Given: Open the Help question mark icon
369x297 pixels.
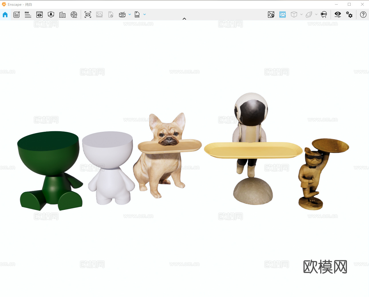Looking at the screenshot, I should (363, 15).
